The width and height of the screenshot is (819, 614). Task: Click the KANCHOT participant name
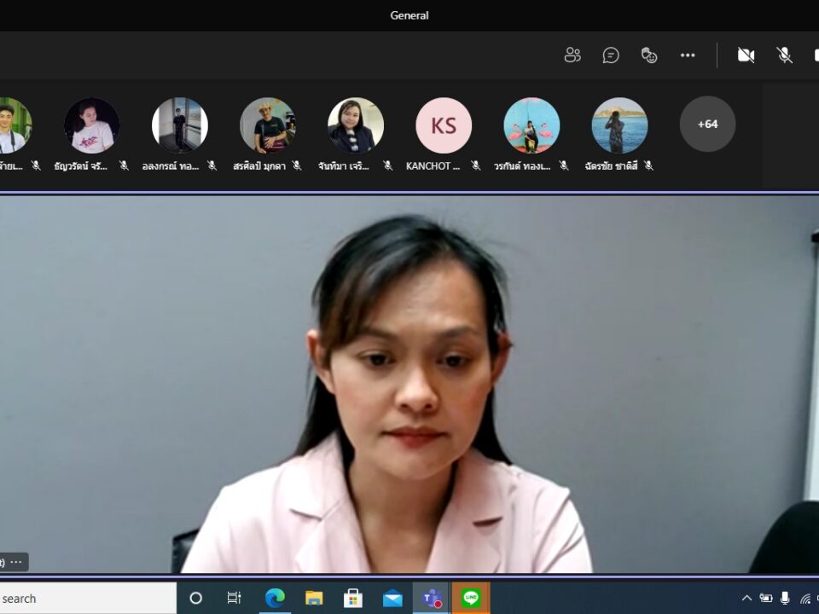click(433, 166)
